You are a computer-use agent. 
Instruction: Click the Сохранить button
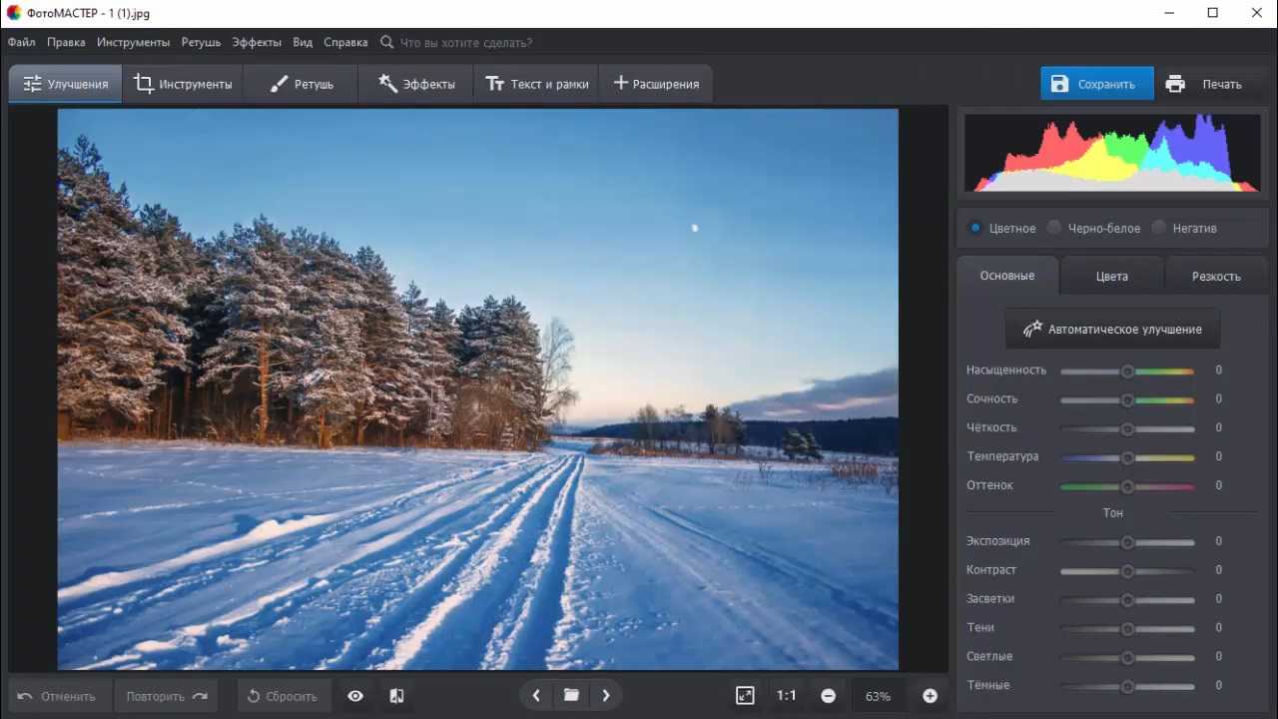click(x=1096, y=84)
